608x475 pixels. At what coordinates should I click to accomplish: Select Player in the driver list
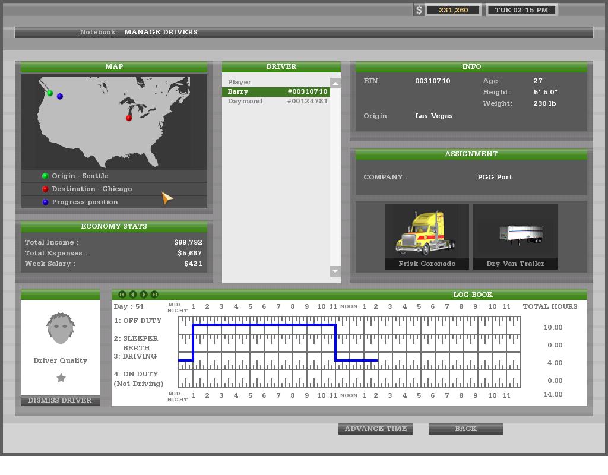239,82
